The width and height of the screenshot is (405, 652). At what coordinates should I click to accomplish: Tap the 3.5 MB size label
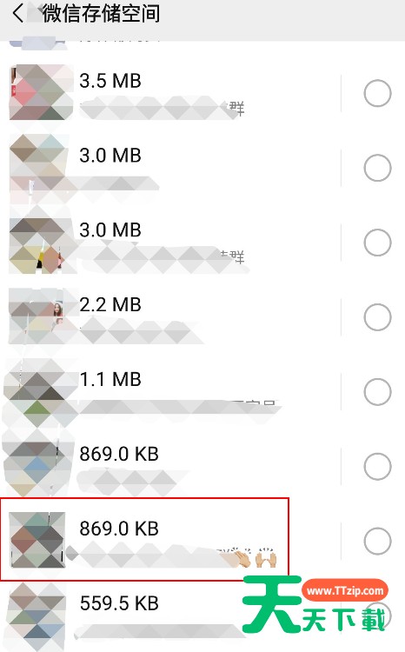(110, 81)
